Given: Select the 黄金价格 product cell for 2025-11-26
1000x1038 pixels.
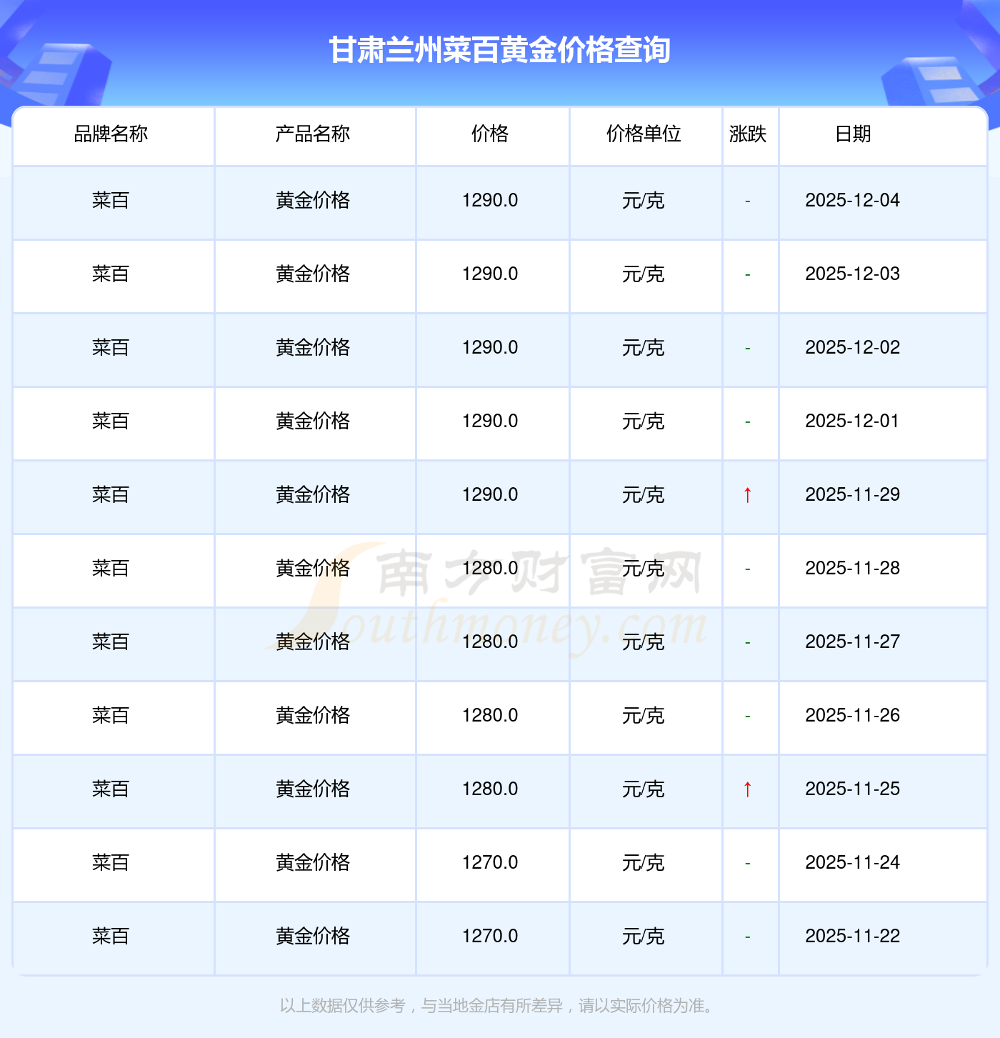Looking at the screenshot, I should coord(313,716).
